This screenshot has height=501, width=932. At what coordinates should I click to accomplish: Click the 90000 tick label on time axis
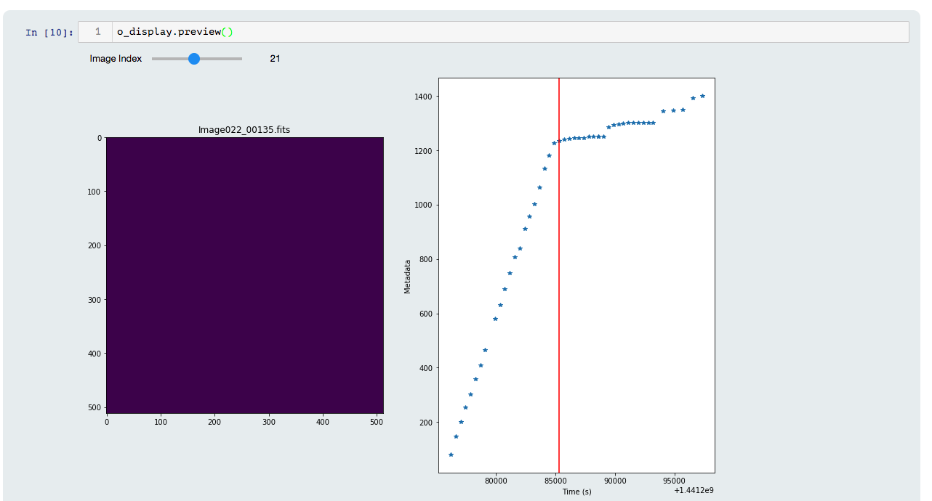(x=615, y=481)
